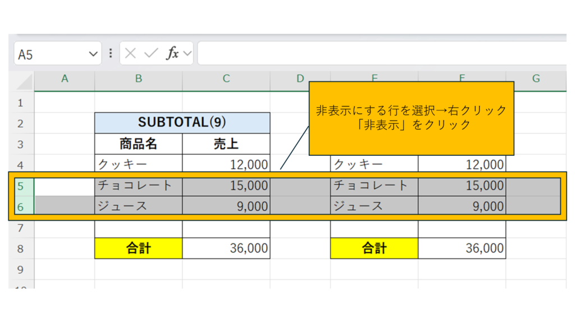Select row 5 header

pos(21,186)
